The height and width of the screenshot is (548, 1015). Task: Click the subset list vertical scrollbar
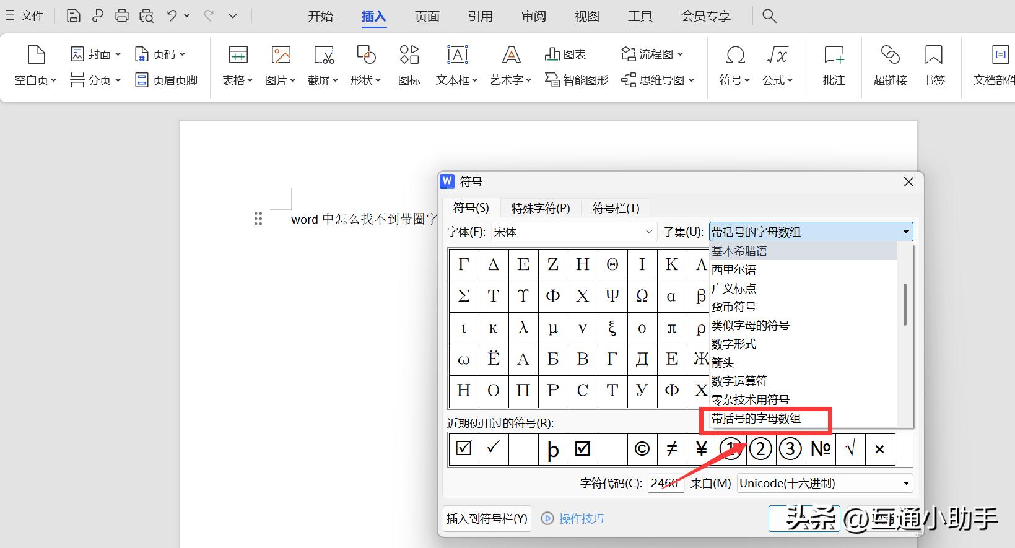tap(905, 305)
